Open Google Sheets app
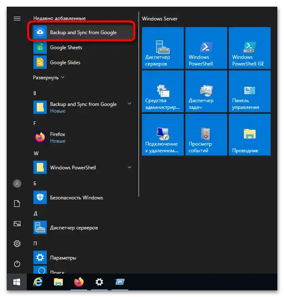 tap(81, 48)
